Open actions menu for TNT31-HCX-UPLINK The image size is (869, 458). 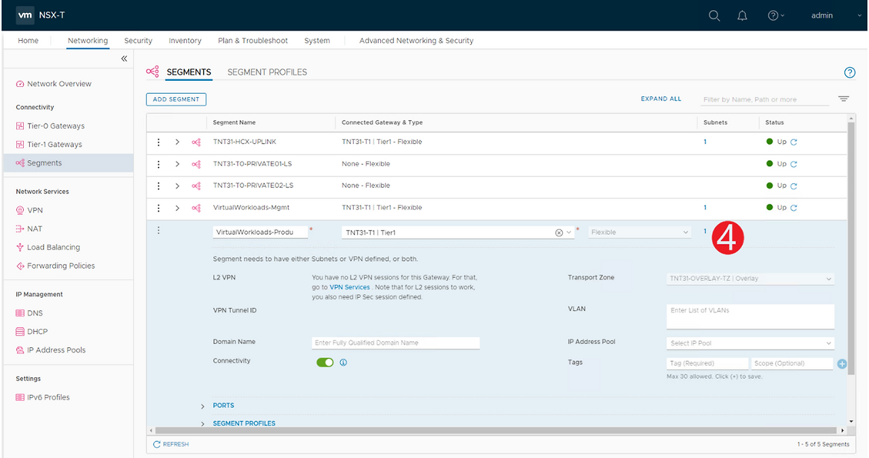click(159, 142)
